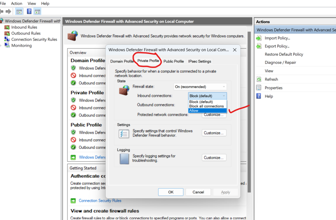Click the Import Policy icon in Actions
The image size is (336, 220).
coord(259,38)
